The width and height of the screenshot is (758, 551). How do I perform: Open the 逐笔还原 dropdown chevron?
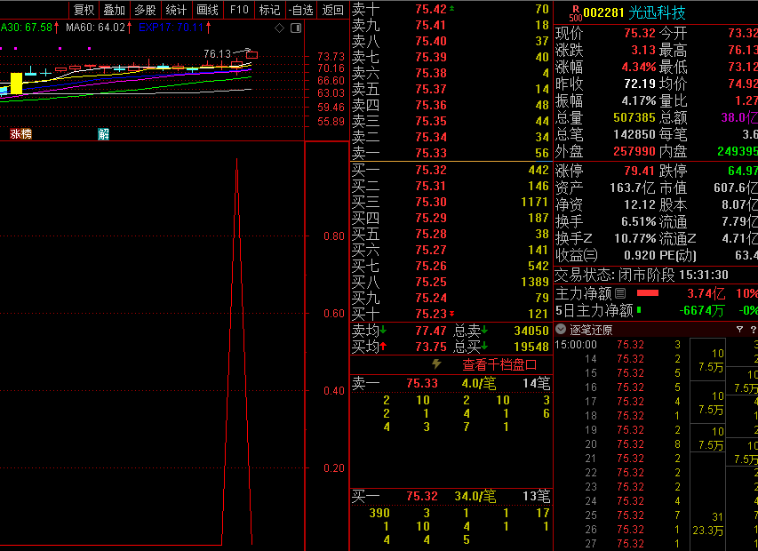click(x=562, y=329)
